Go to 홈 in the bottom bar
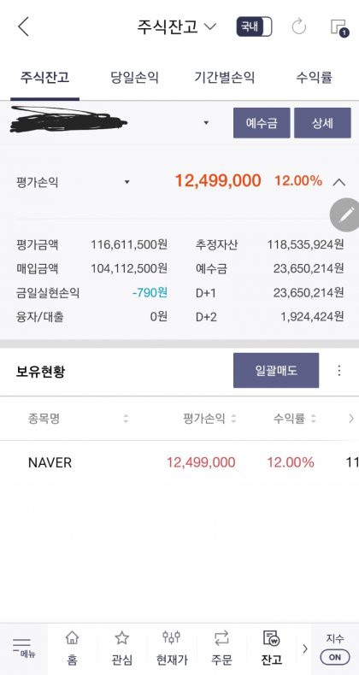Image resolution: width=359 pixels, height=675 pixels. [x=72, y=649]
